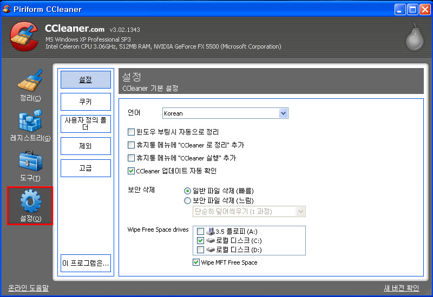Open the 이 프로그램은... about tab

[x=86, y=263]
